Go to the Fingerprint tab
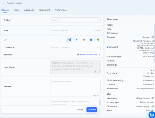The width and height of the screenshot is (155, 118). click(x=44, y=10)
